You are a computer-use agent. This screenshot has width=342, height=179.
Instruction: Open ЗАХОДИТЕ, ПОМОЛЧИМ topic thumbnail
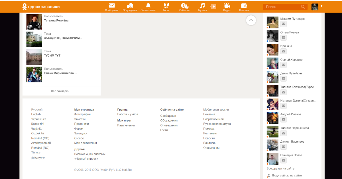tap(34, 39)
